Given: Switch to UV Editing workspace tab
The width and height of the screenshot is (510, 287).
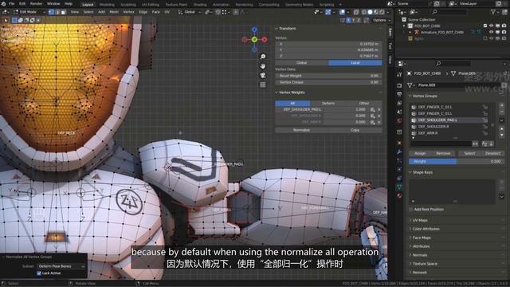Looking at the screenshot, I should click(151, 5).
